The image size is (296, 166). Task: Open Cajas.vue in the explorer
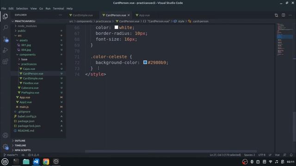pyautogui.click(x=29, y=69)
